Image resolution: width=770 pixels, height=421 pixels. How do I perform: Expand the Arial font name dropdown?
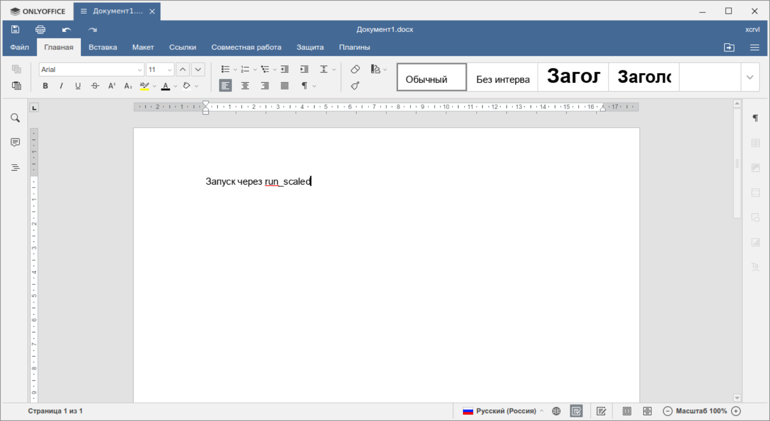(140, 70)
